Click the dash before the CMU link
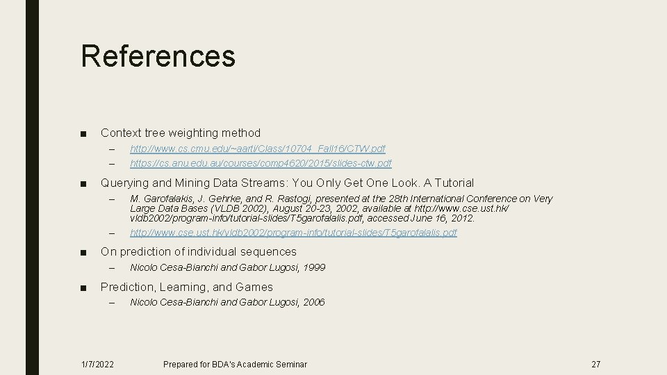The image size is (667, 375). [x=110, y=149]
